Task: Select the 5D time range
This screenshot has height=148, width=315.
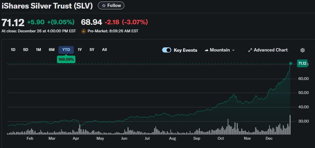Action: click(x=26, y=50)
